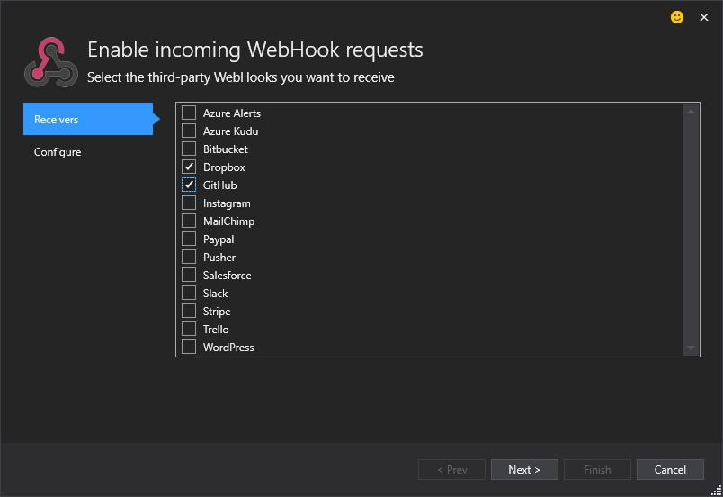Close the WebHook dialog window
Viewport: 723px width, 497px height.
point(704,17)
